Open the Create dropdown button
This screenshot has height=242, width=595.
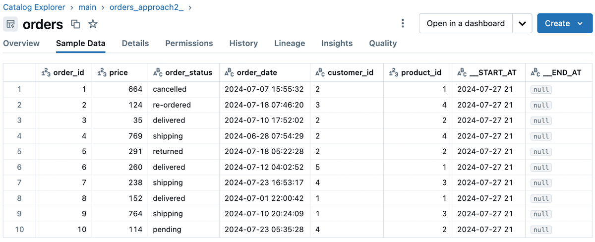(x=565, y=23)
